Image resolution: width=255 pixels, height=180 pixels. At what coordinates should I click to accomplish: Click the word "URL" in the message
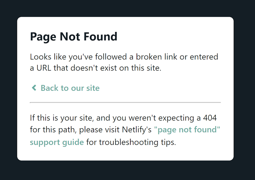[x=43, y=68]
